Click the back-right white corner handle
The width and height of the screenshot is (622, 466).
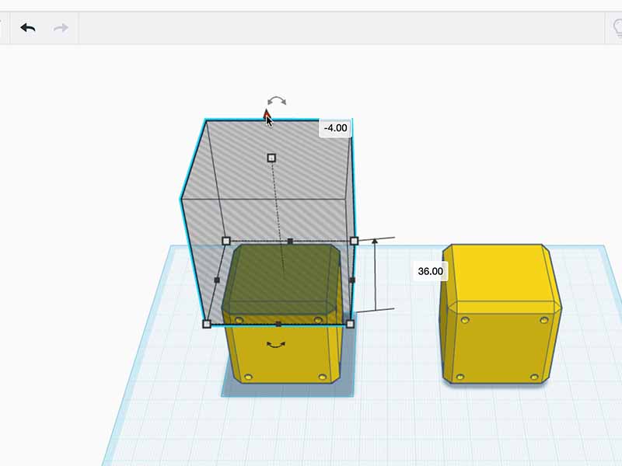tap(355, 241)
